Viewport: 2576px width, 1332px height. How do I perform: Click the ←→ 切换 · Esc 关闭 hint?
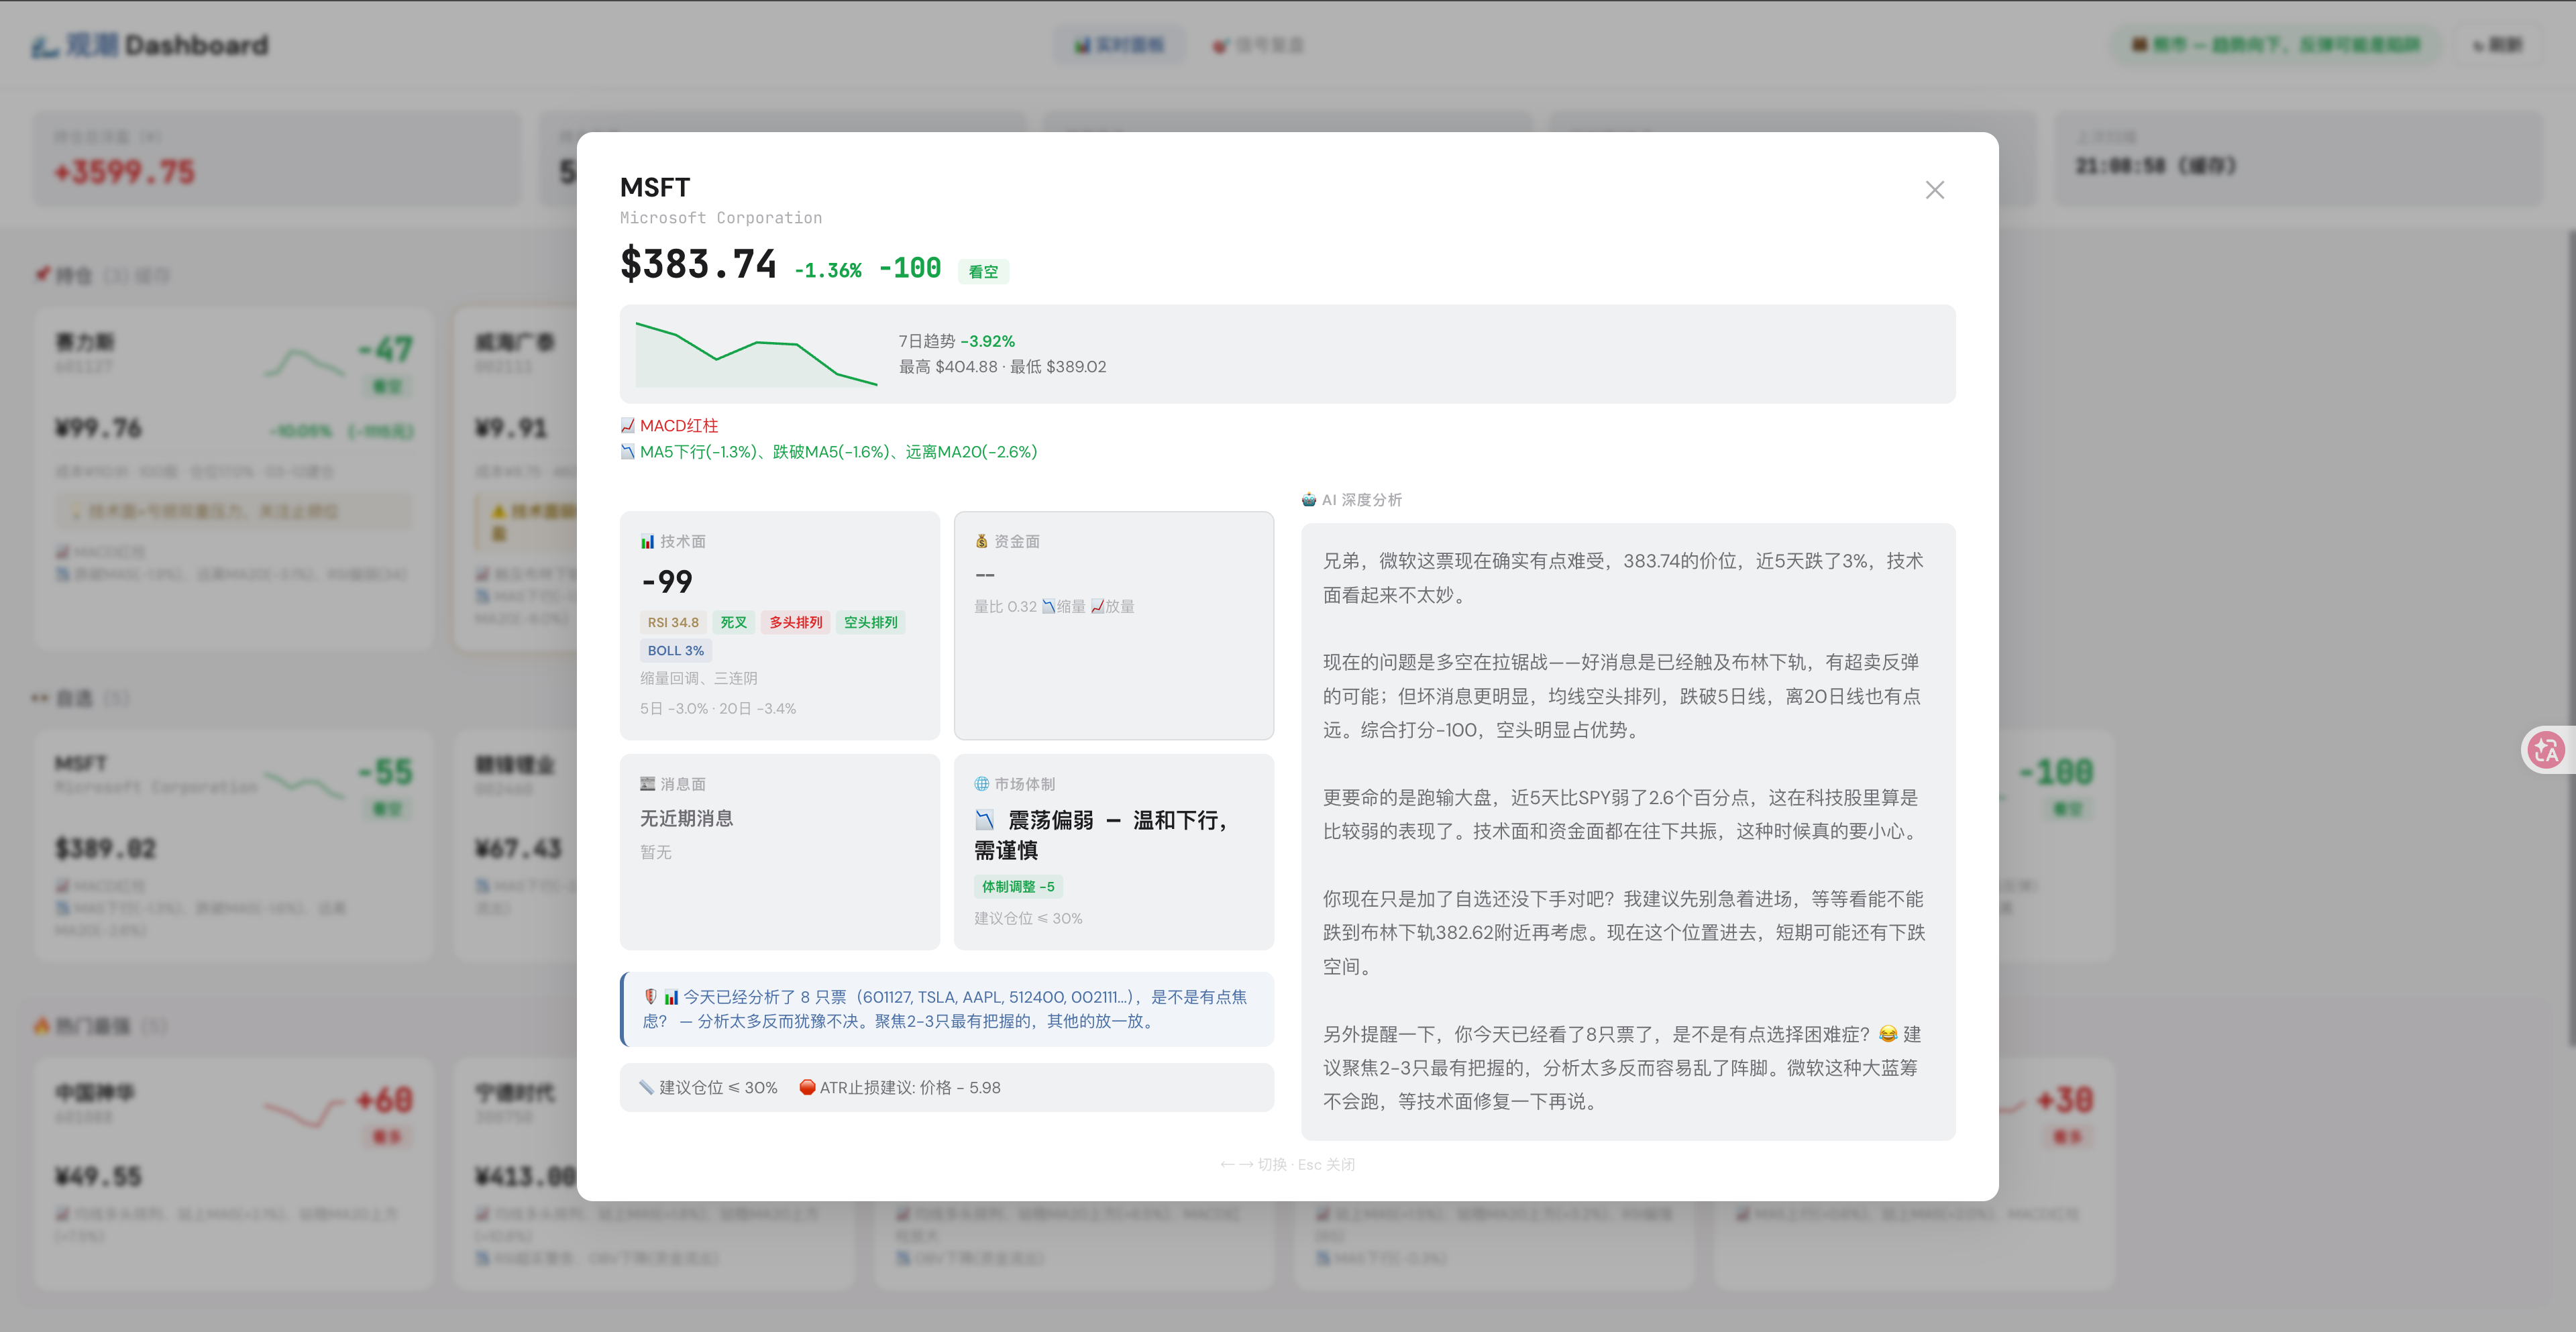pyautogui.click(x=1287, y=1164)
